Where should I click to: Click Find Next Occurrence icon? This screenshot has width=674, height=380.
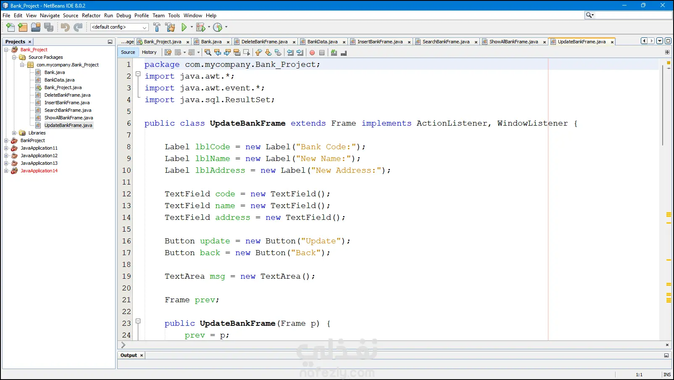coord(227,53)
